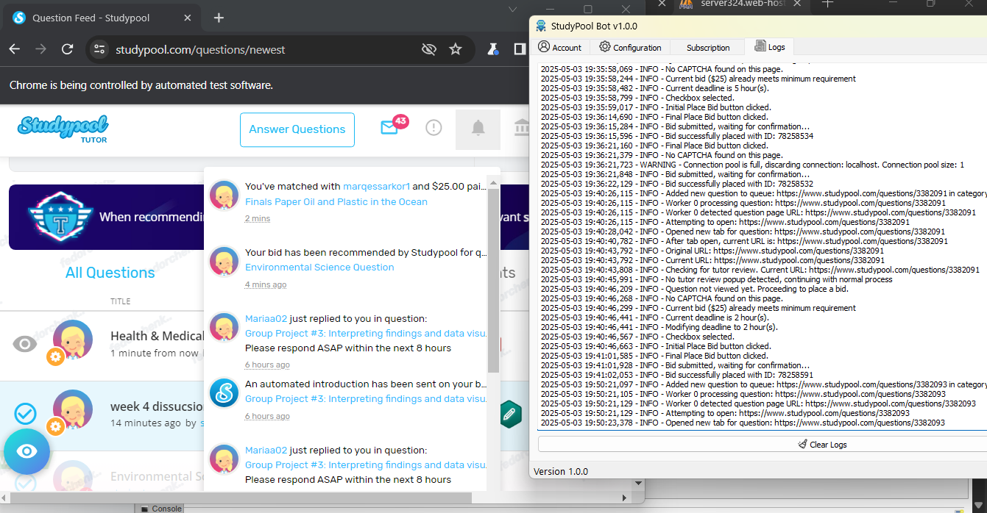Click the person icon on Account tab
The width and height of the screenshot is (987, 513).
[544, 46]
